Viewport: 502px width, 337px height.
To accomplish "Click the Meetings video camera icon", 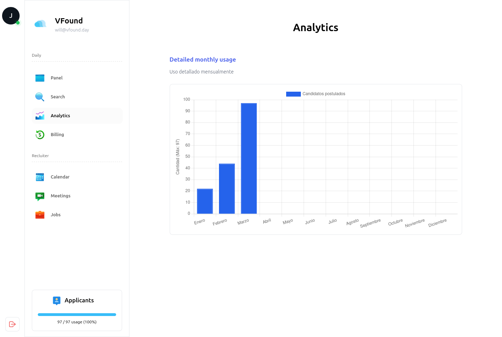I will [40, 196].
